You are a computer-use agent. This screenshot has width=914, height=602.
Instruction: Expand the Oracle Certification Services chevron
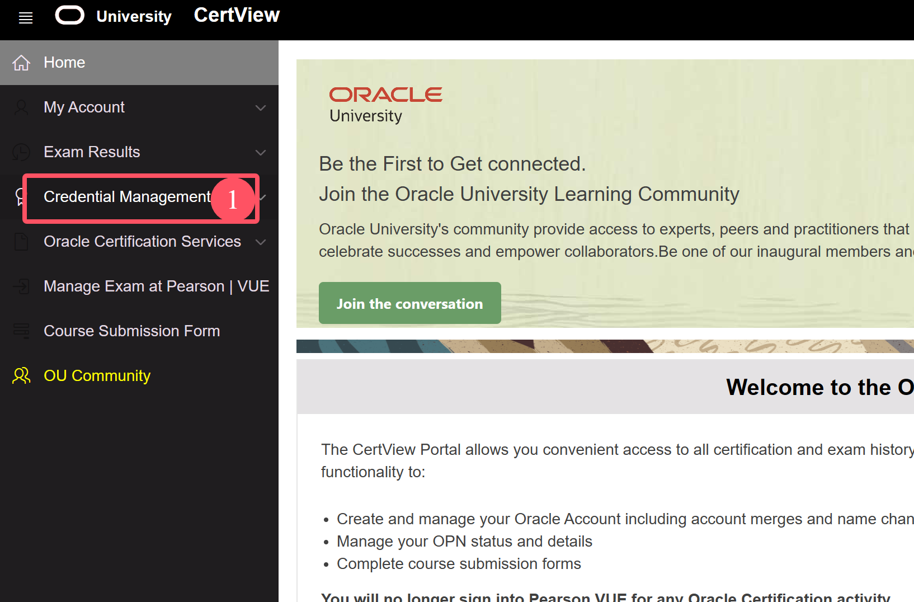261,242
